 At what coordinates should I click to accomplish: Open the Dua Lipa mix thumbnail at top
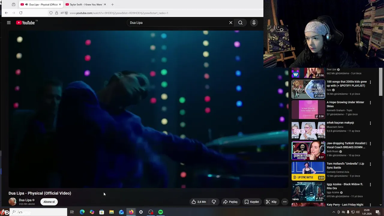pos(308,73)
